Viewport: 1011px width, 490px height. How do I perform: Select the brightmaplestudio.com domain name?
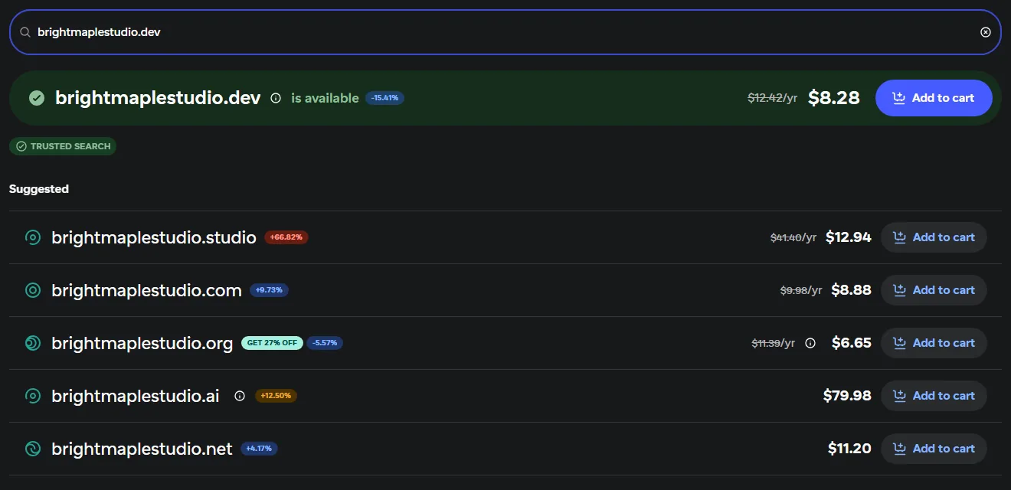point(146,290)
